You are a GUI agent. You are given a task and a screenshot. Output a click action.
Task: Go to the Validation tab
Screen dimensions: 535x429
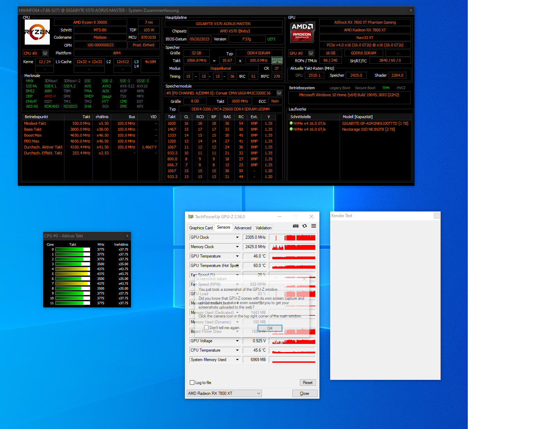pos(263,228)
